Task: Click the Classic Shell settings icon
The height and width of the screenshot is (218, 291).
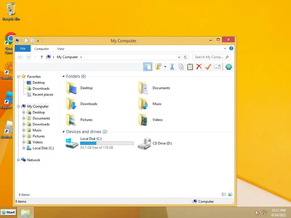Action: point(229,67)
